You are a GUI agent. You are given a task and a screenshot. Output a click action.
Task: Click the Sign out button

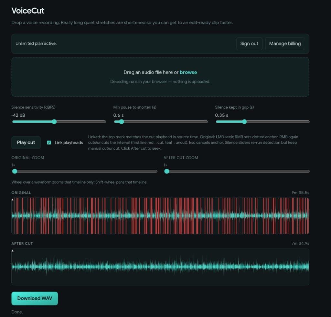pyautogui.click(x=249, y=44)
